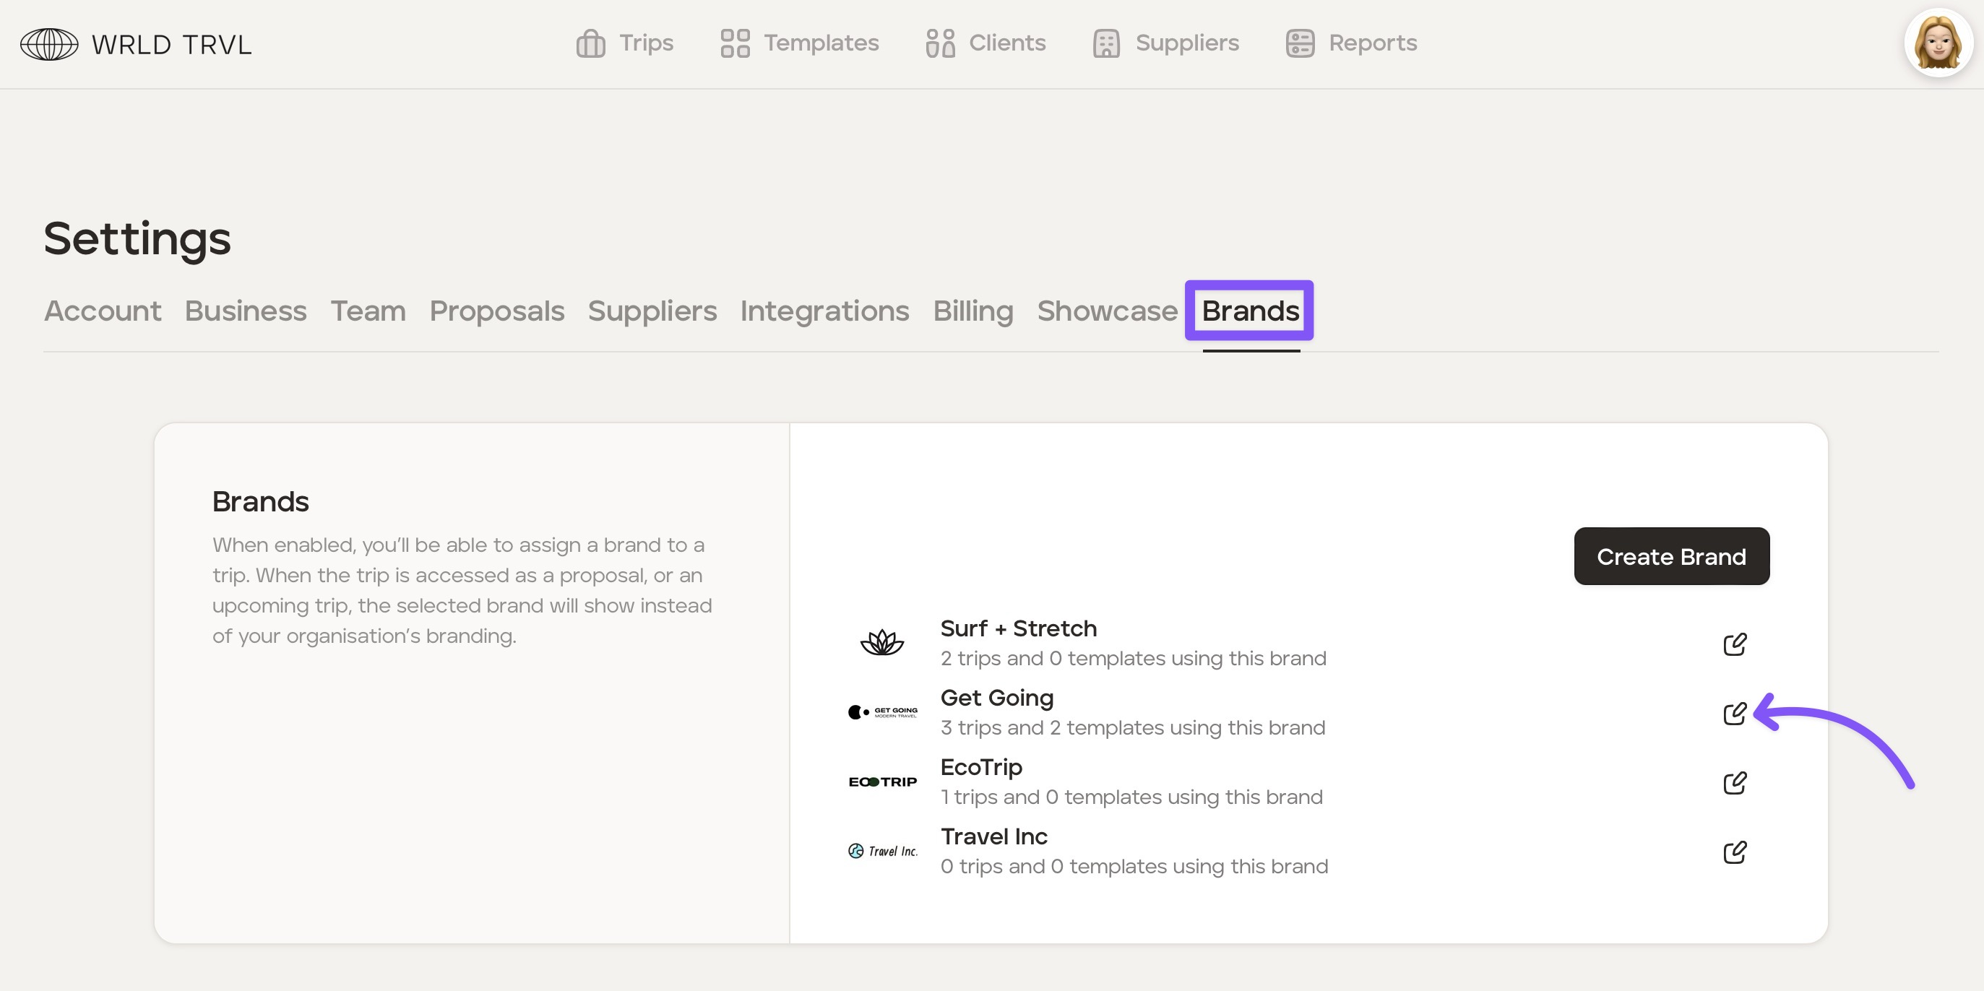Open Reports from the top navigation
The image size is (1984, 991).
[1352, 43]
